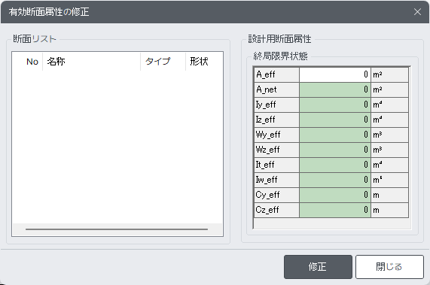Screen dimensions: 430x285
Task: Click the 形状 column header
Action: click(x=204, y=62)
